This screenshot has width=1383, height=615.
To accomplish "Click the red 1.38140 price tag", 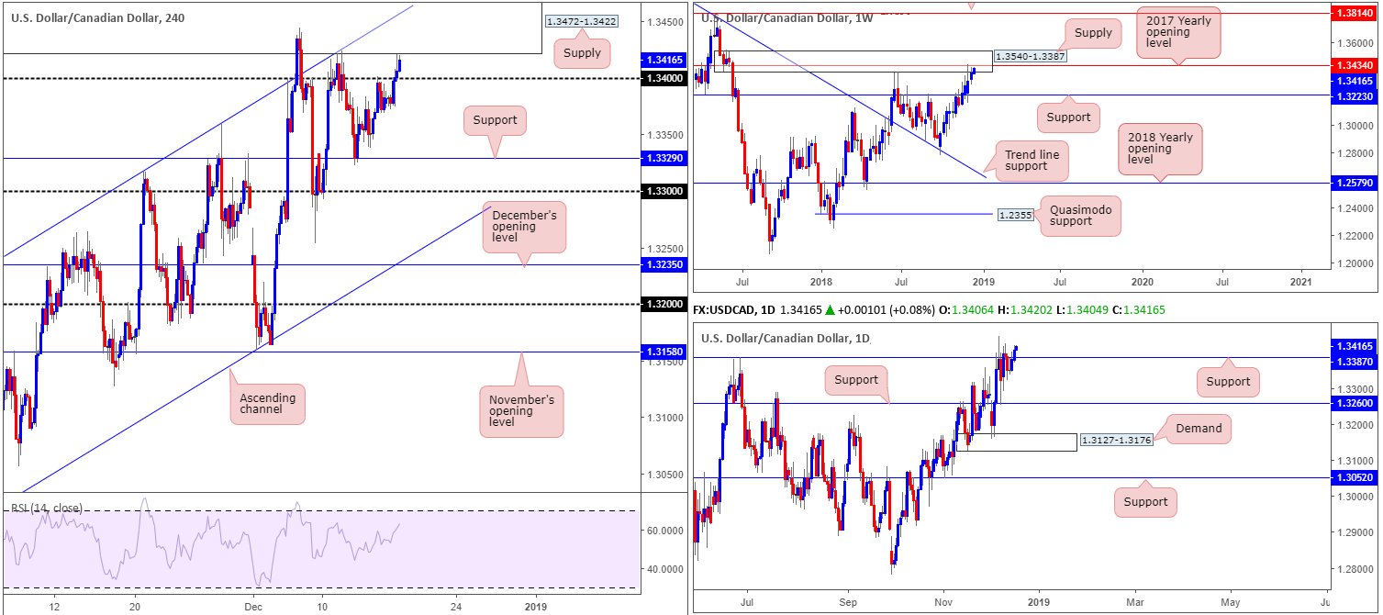I will [x=1354, y=15].
